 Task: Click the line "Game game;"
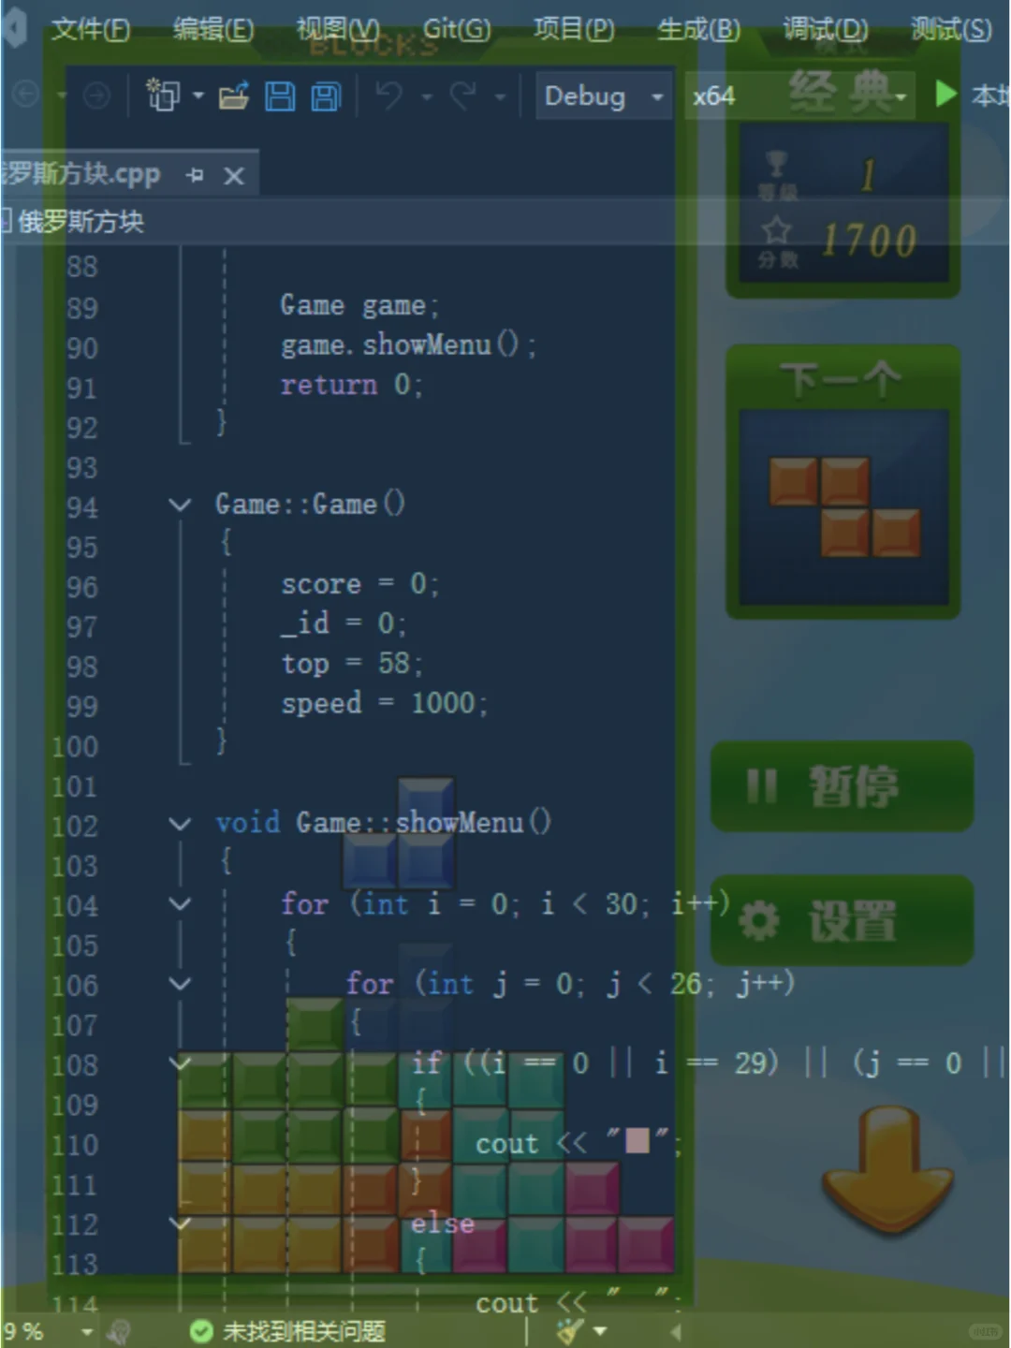[359, 305]
